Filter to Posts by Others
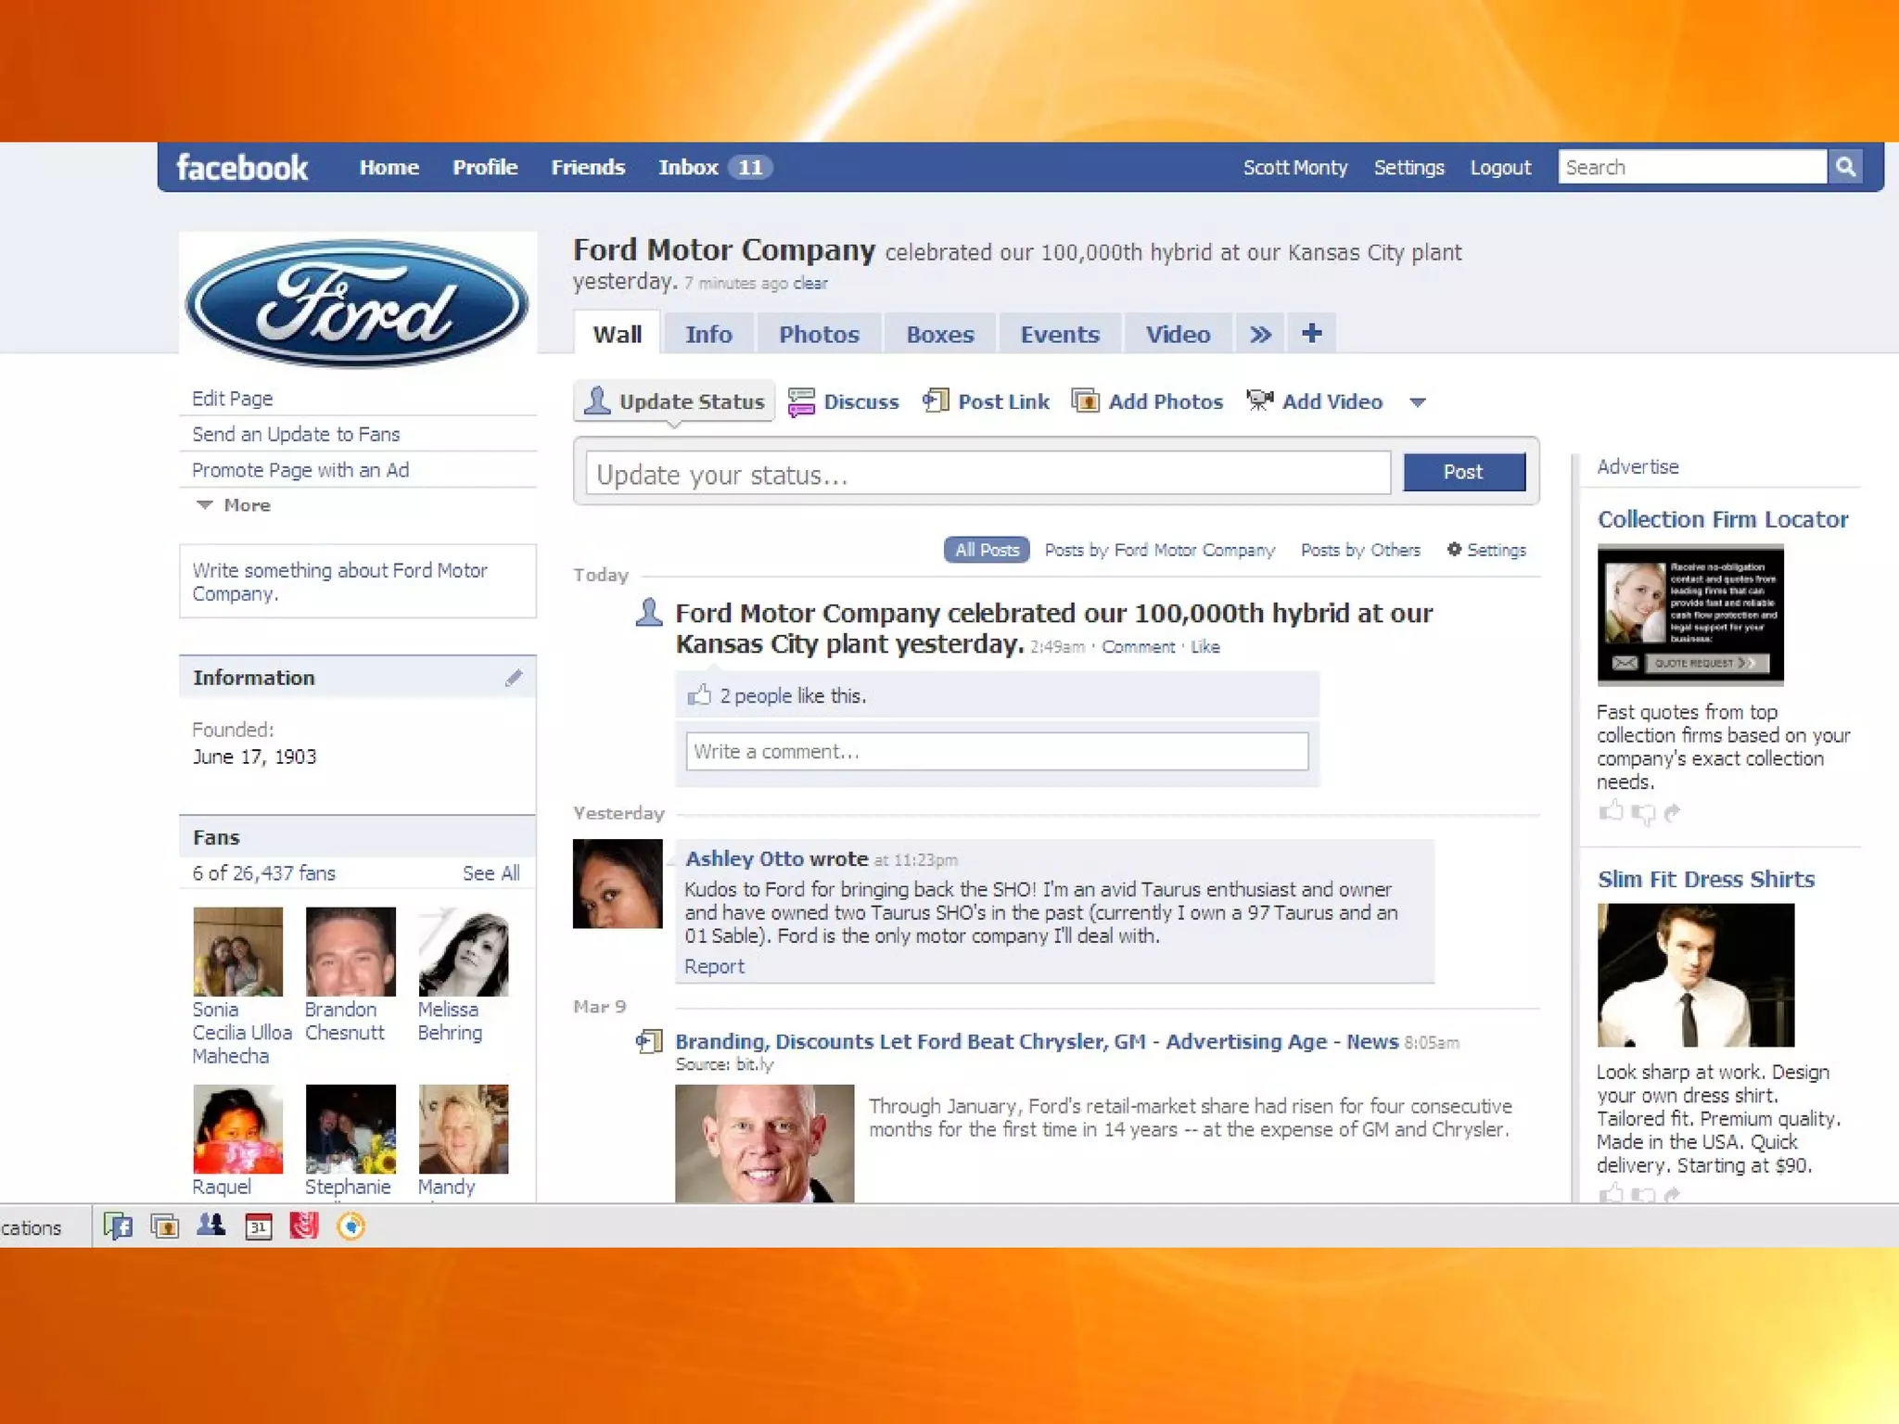The width and height of the screenshot is (1899, 1424). tap(1360, 550)
